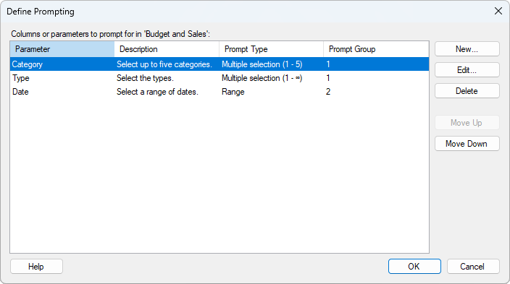510x284 pixels.
Task: Click the New... button
Action: pos(467,49)
